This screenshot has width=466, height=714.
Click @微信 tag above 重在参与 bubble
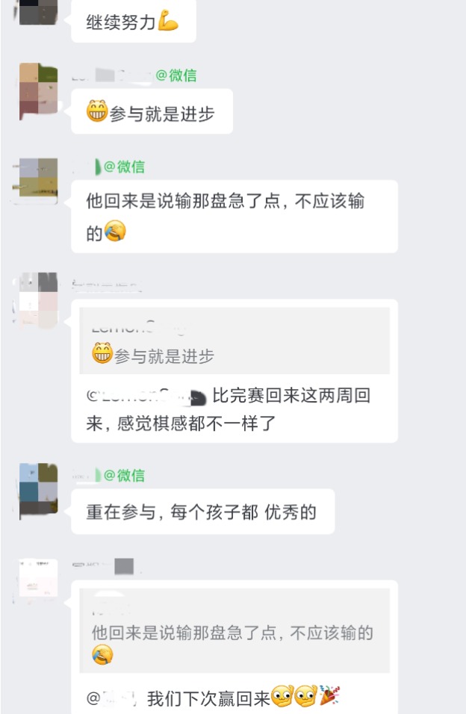tap(124, 476)
